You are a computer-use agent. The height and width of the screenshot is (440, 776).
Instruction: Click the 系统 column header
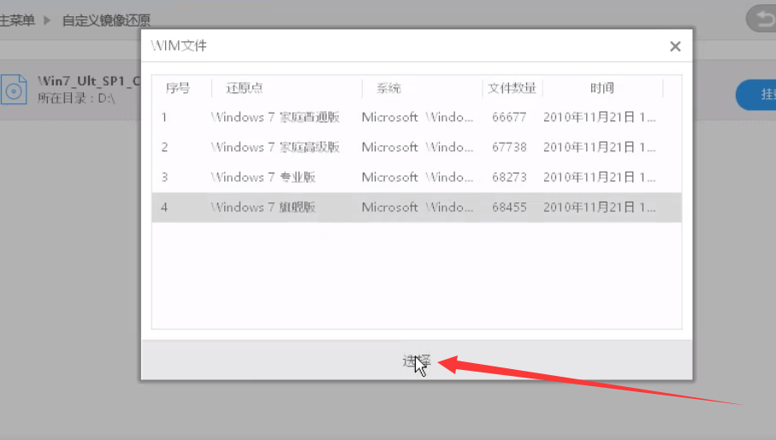(388, 88)
